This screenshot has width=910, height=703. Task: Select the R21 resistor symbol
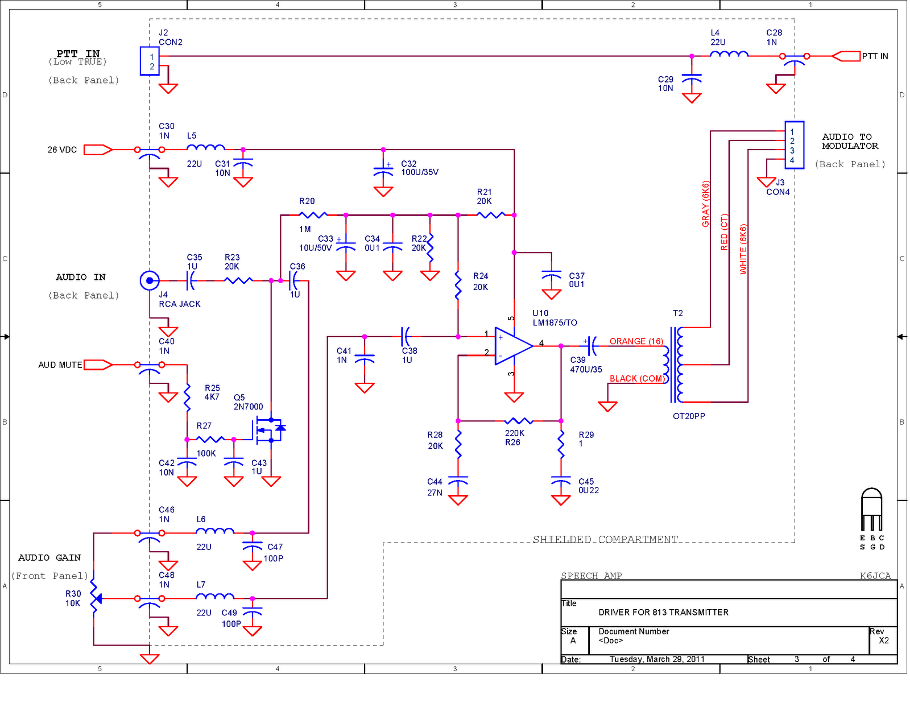click(490, 215)
